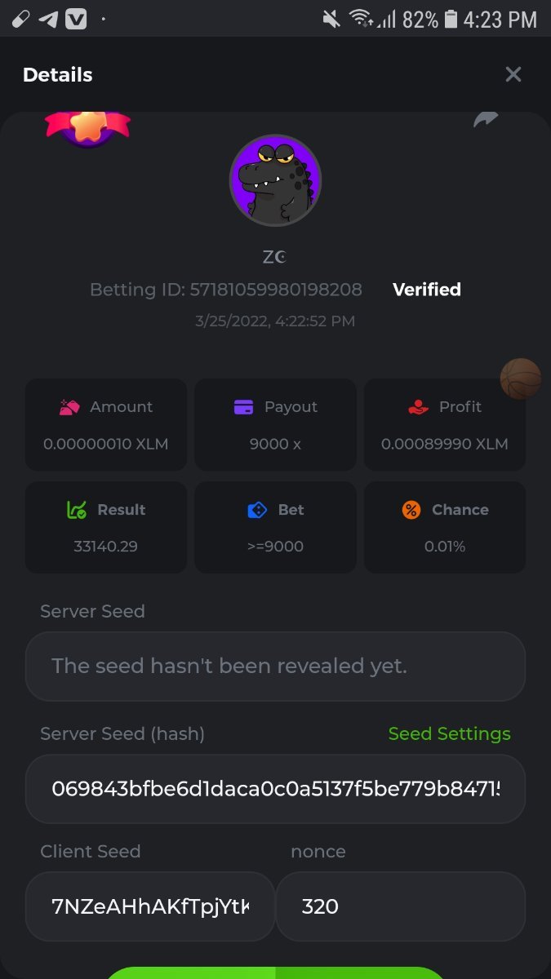Tap the floating basketball icon

[521, 379]
